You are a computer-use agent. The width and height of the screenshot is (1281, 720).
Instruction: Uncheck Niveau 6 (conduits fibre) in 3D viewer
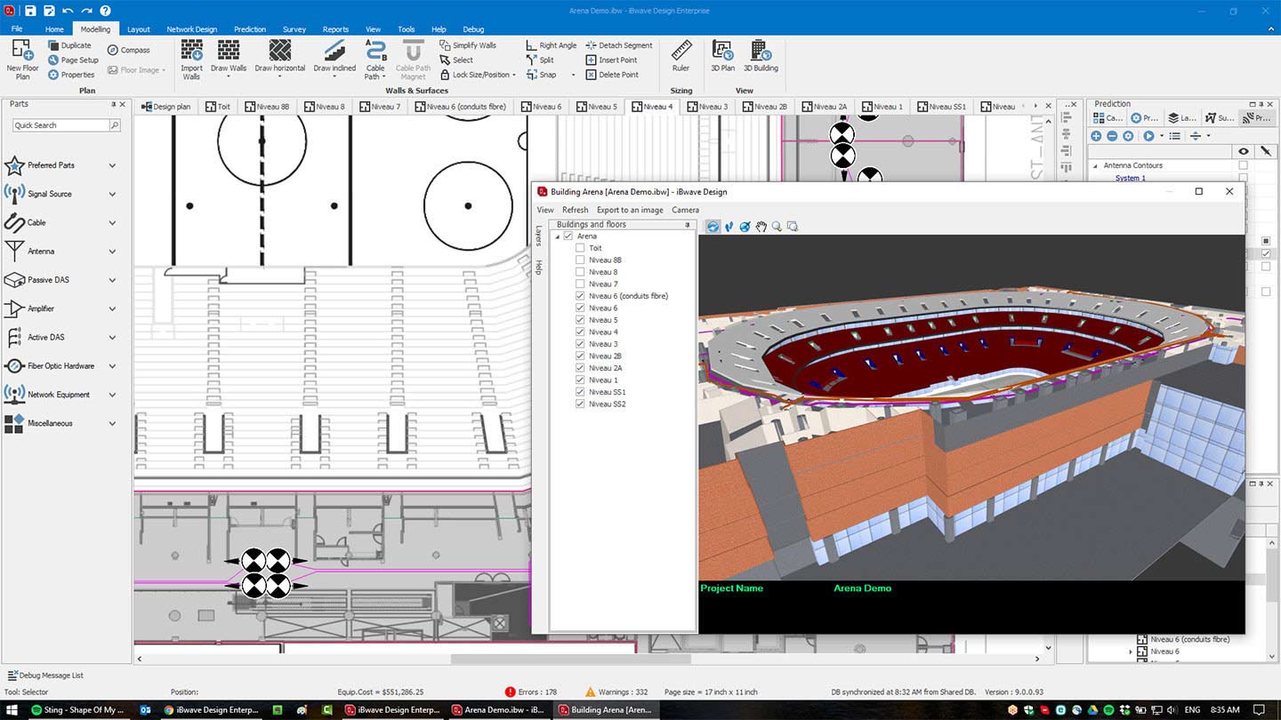[x=580, y=296]
